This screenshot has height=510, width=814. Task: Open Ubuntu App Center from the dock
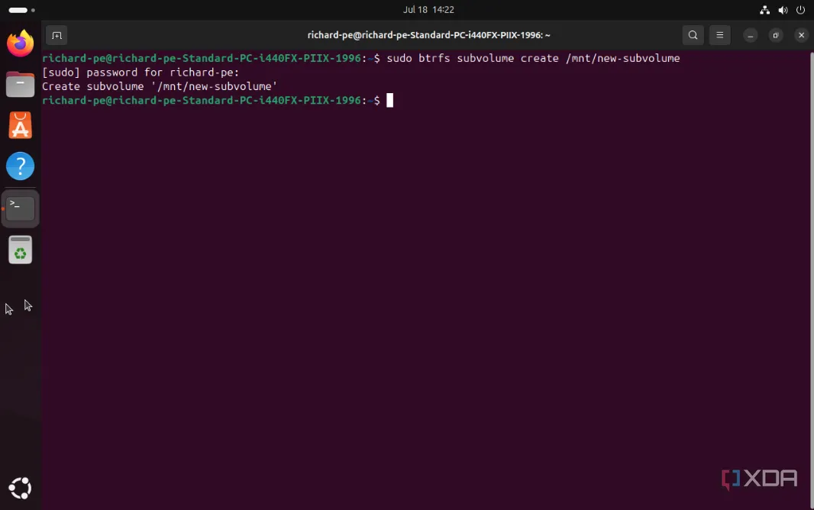click(x=21, y=125)
